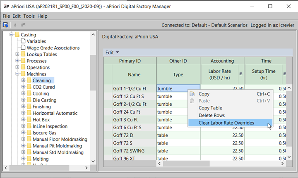Image resolution: width=298 pixels, height=178 pixels.
Task: Expand the Operations node
Action: (x=17, y=67)
